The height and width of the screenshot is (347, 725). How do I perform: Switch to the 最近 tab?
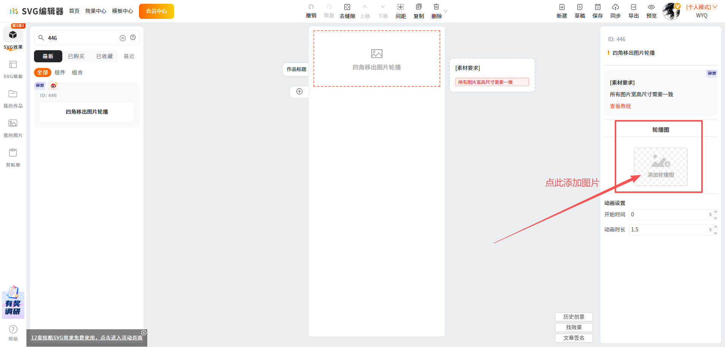pyautogui.click(x=129, y=56)
